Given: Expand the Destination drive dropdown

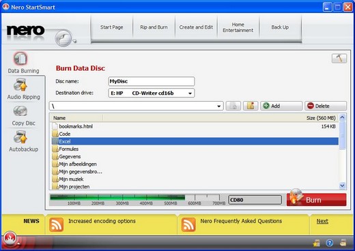Looking at the screenshot, I should tap(190, 93).
